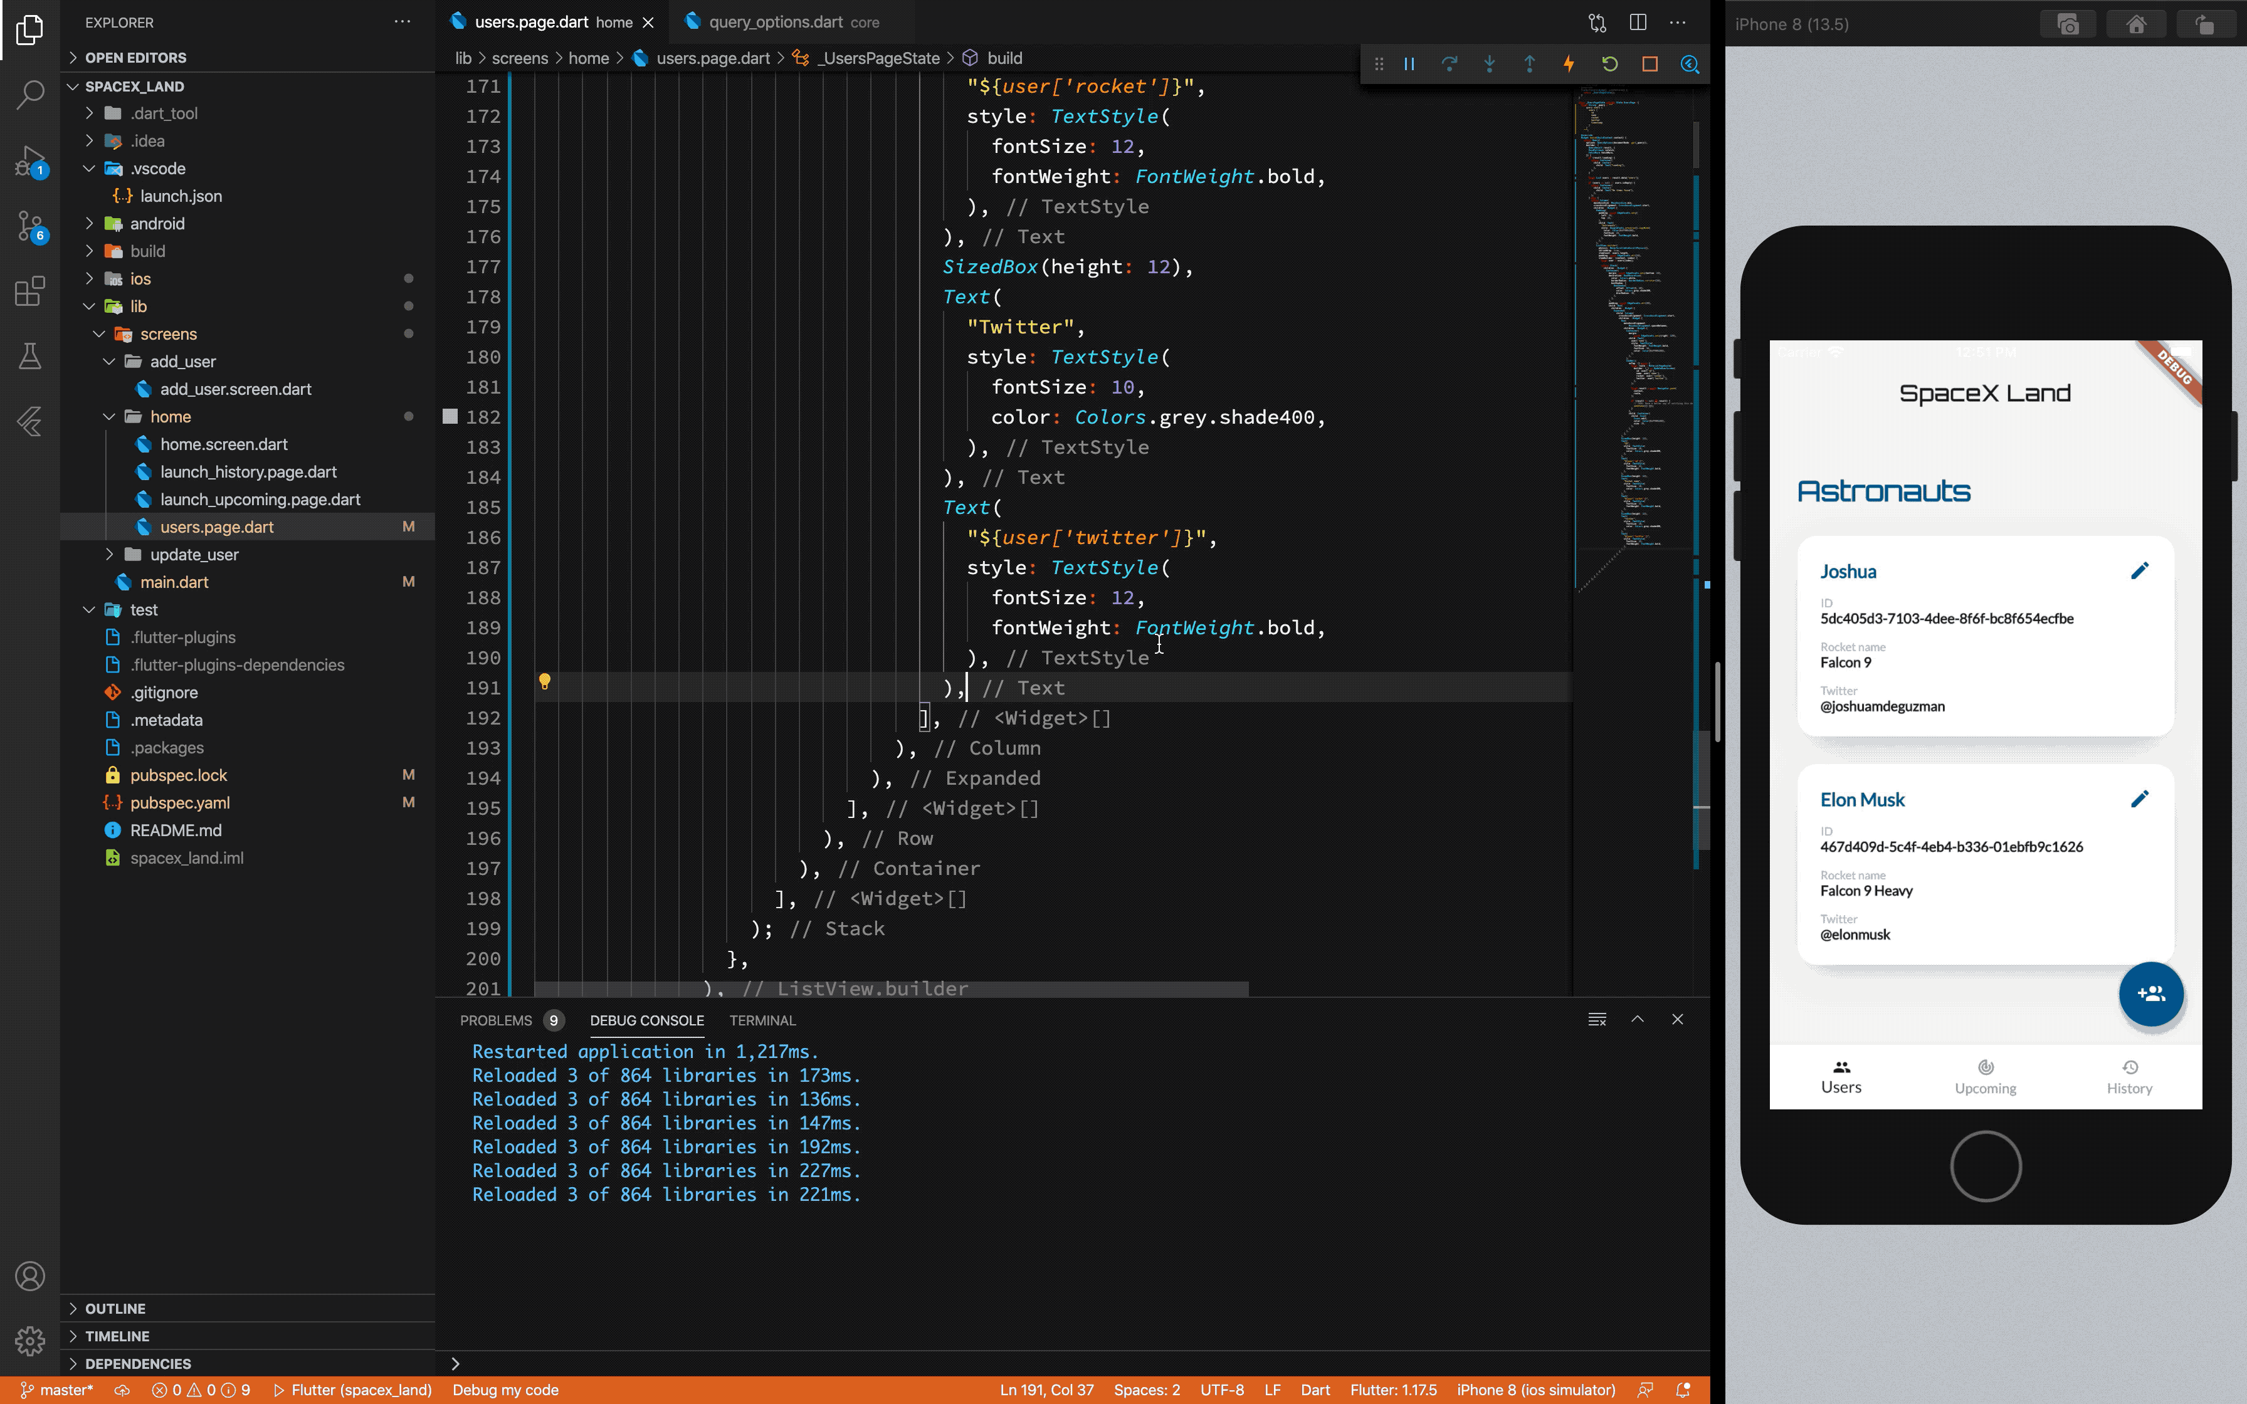This screenshot has width=2247, height=1404.
Task: Tap Upcoming tab in simulator app
Action: coord(1985,1077)
